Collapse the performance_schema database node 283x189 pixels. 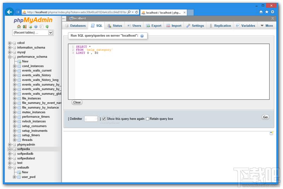(x=10, y=57)
